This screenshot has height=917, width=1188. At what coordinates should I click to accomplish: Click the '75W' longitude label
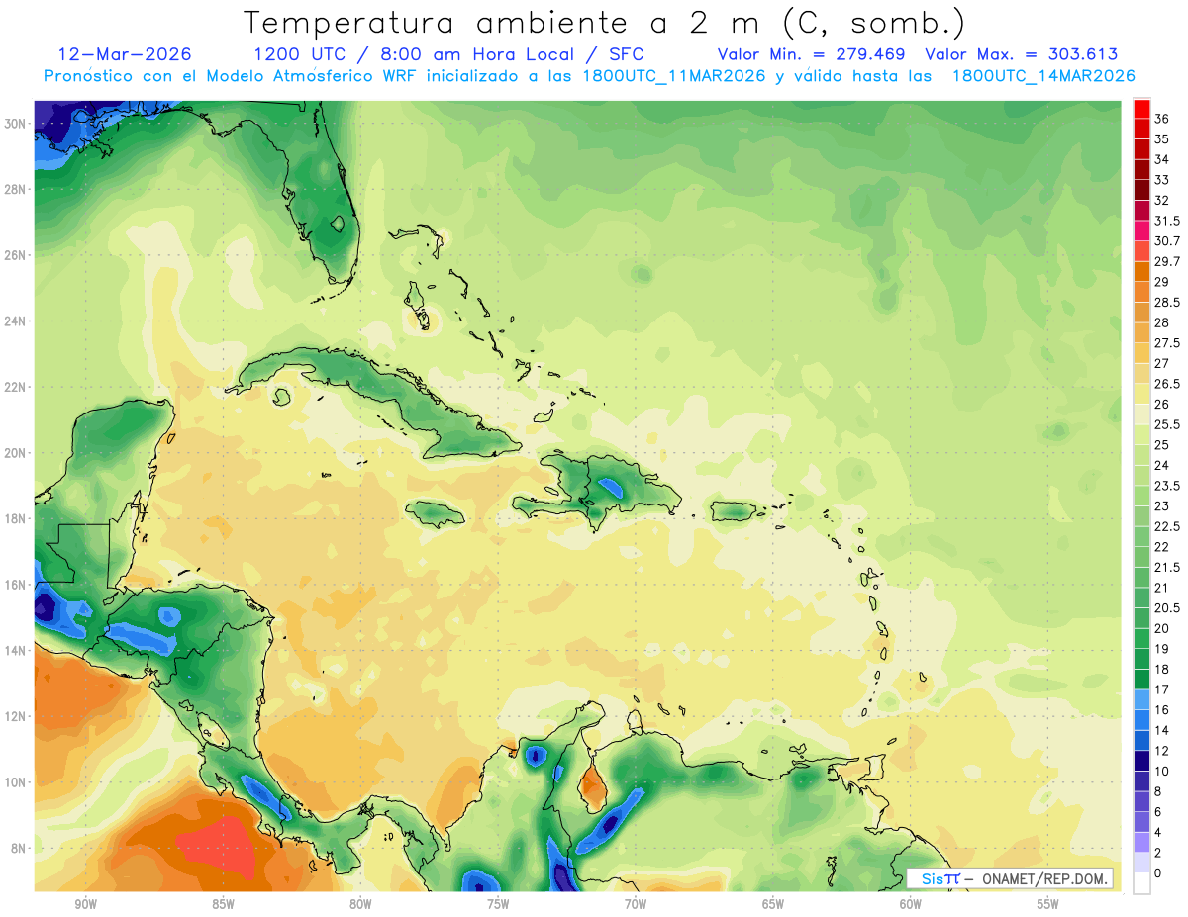click(498, 904)
